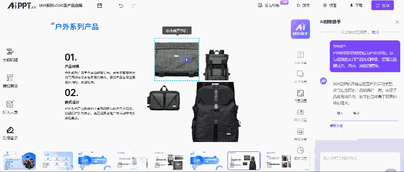Click the 01. number heading
The height and width of the screenshot is (172, 404).
tap(70, 57)
